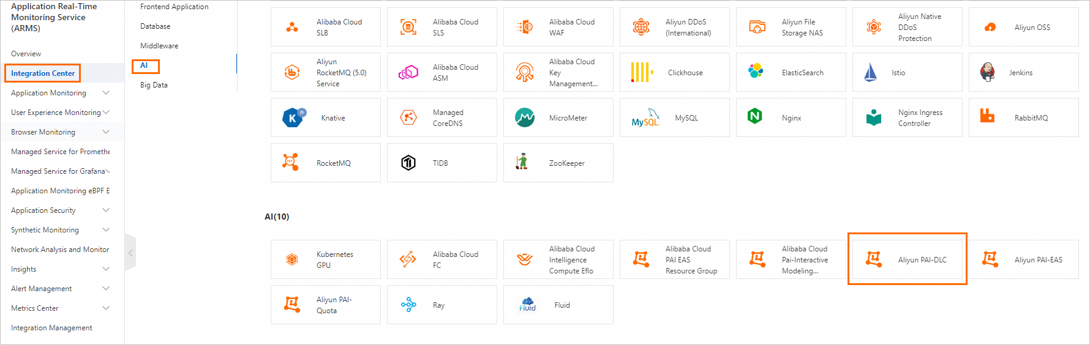The width and height of the screenshot is (1090, 345).
Task: Click the Aliyun OSS cloud icon
Action: coord(990,27)
